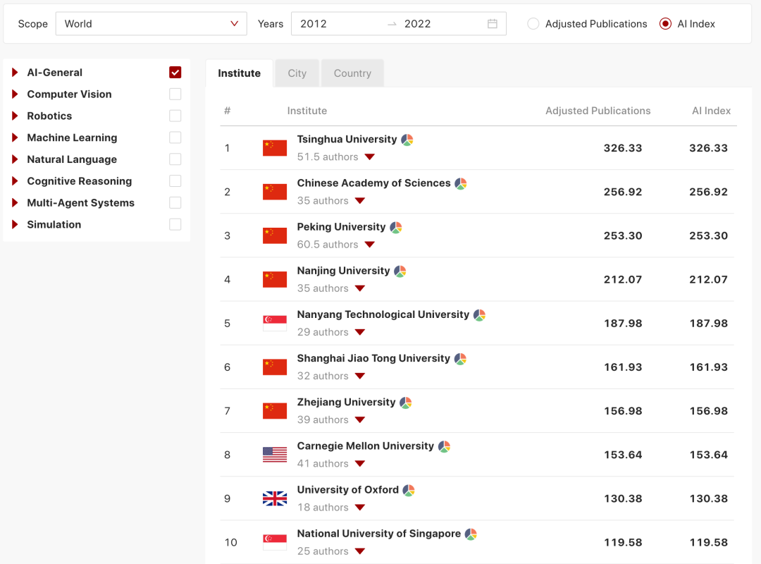Check the Computer Vision checkbox
This screenshot has width=761, height=564.
tap(175, 94)
